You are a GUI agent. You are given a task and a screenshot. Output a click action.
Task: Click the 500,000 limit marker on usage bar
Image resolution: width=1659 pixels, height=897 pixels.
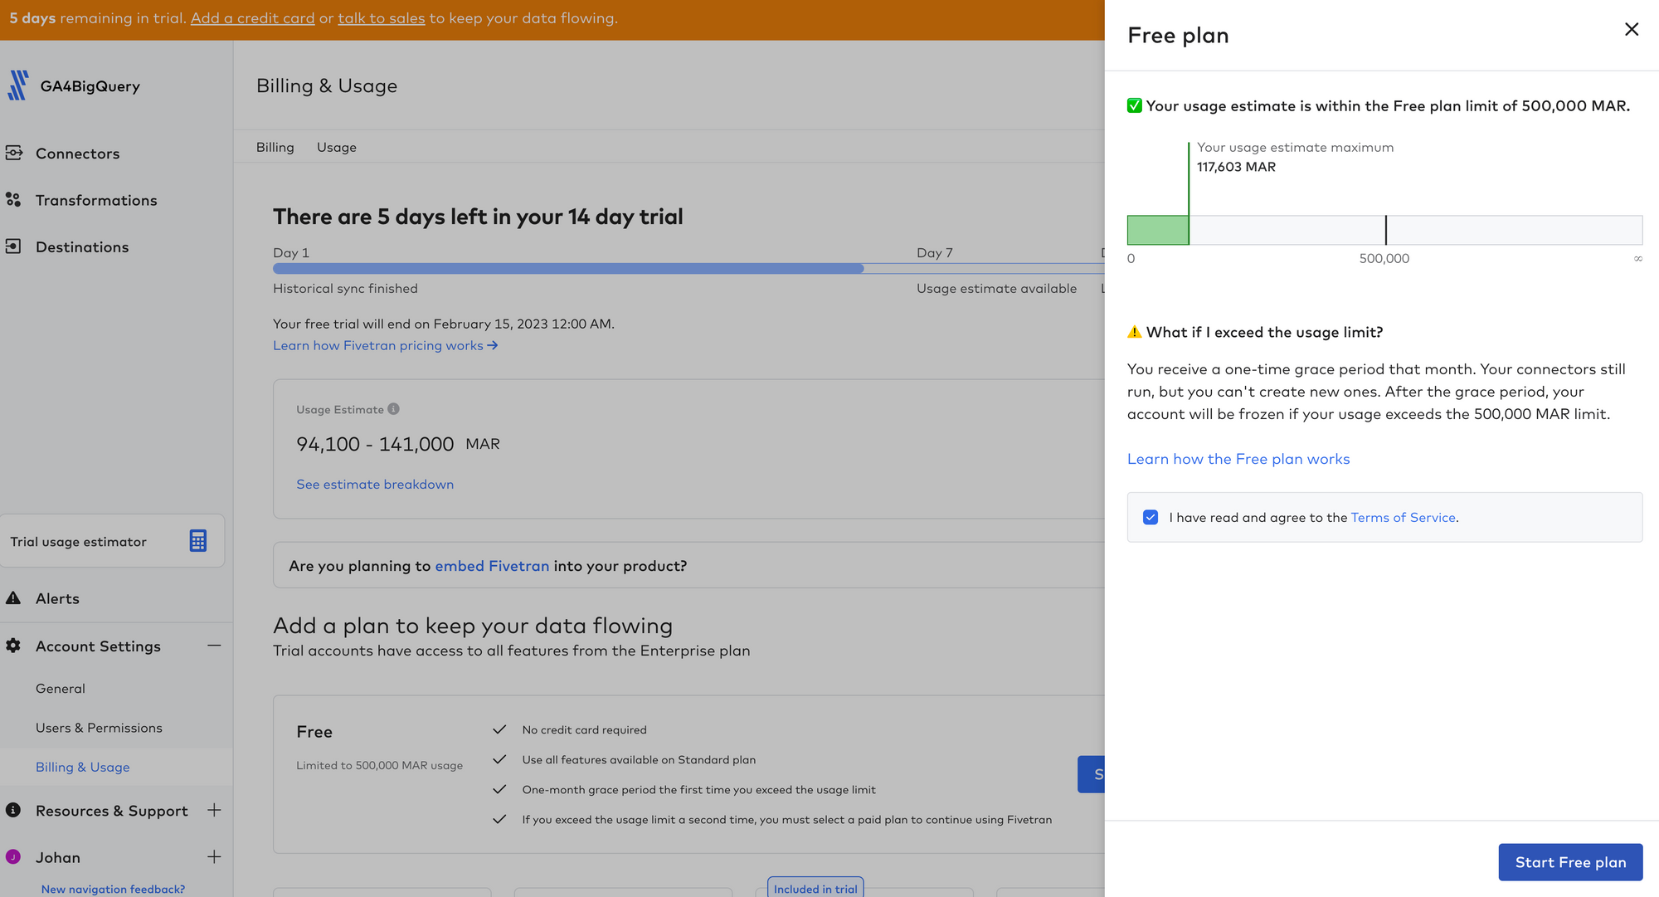pyautogui.click(x=1385, y=230)
